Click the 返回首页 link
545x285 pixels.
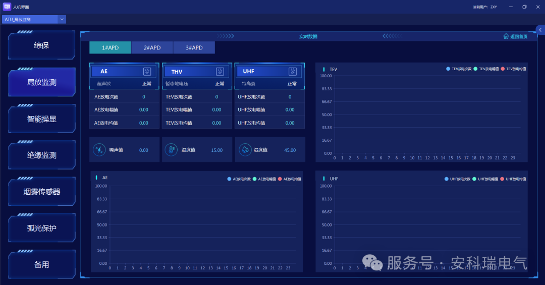coord(519,36)
